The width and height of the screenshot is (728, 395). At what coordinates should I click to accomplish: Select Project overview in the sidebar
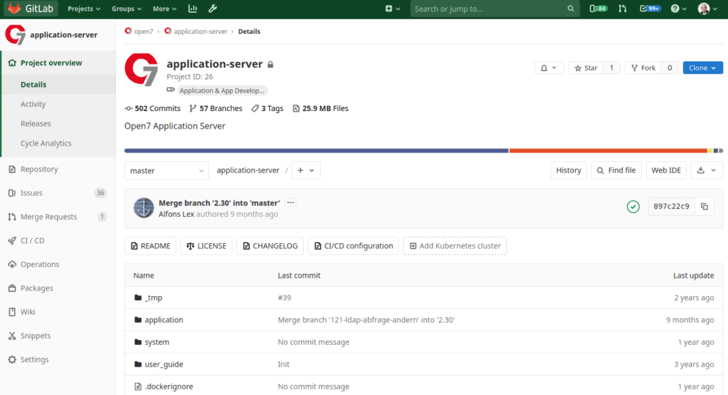pos(59,63)
